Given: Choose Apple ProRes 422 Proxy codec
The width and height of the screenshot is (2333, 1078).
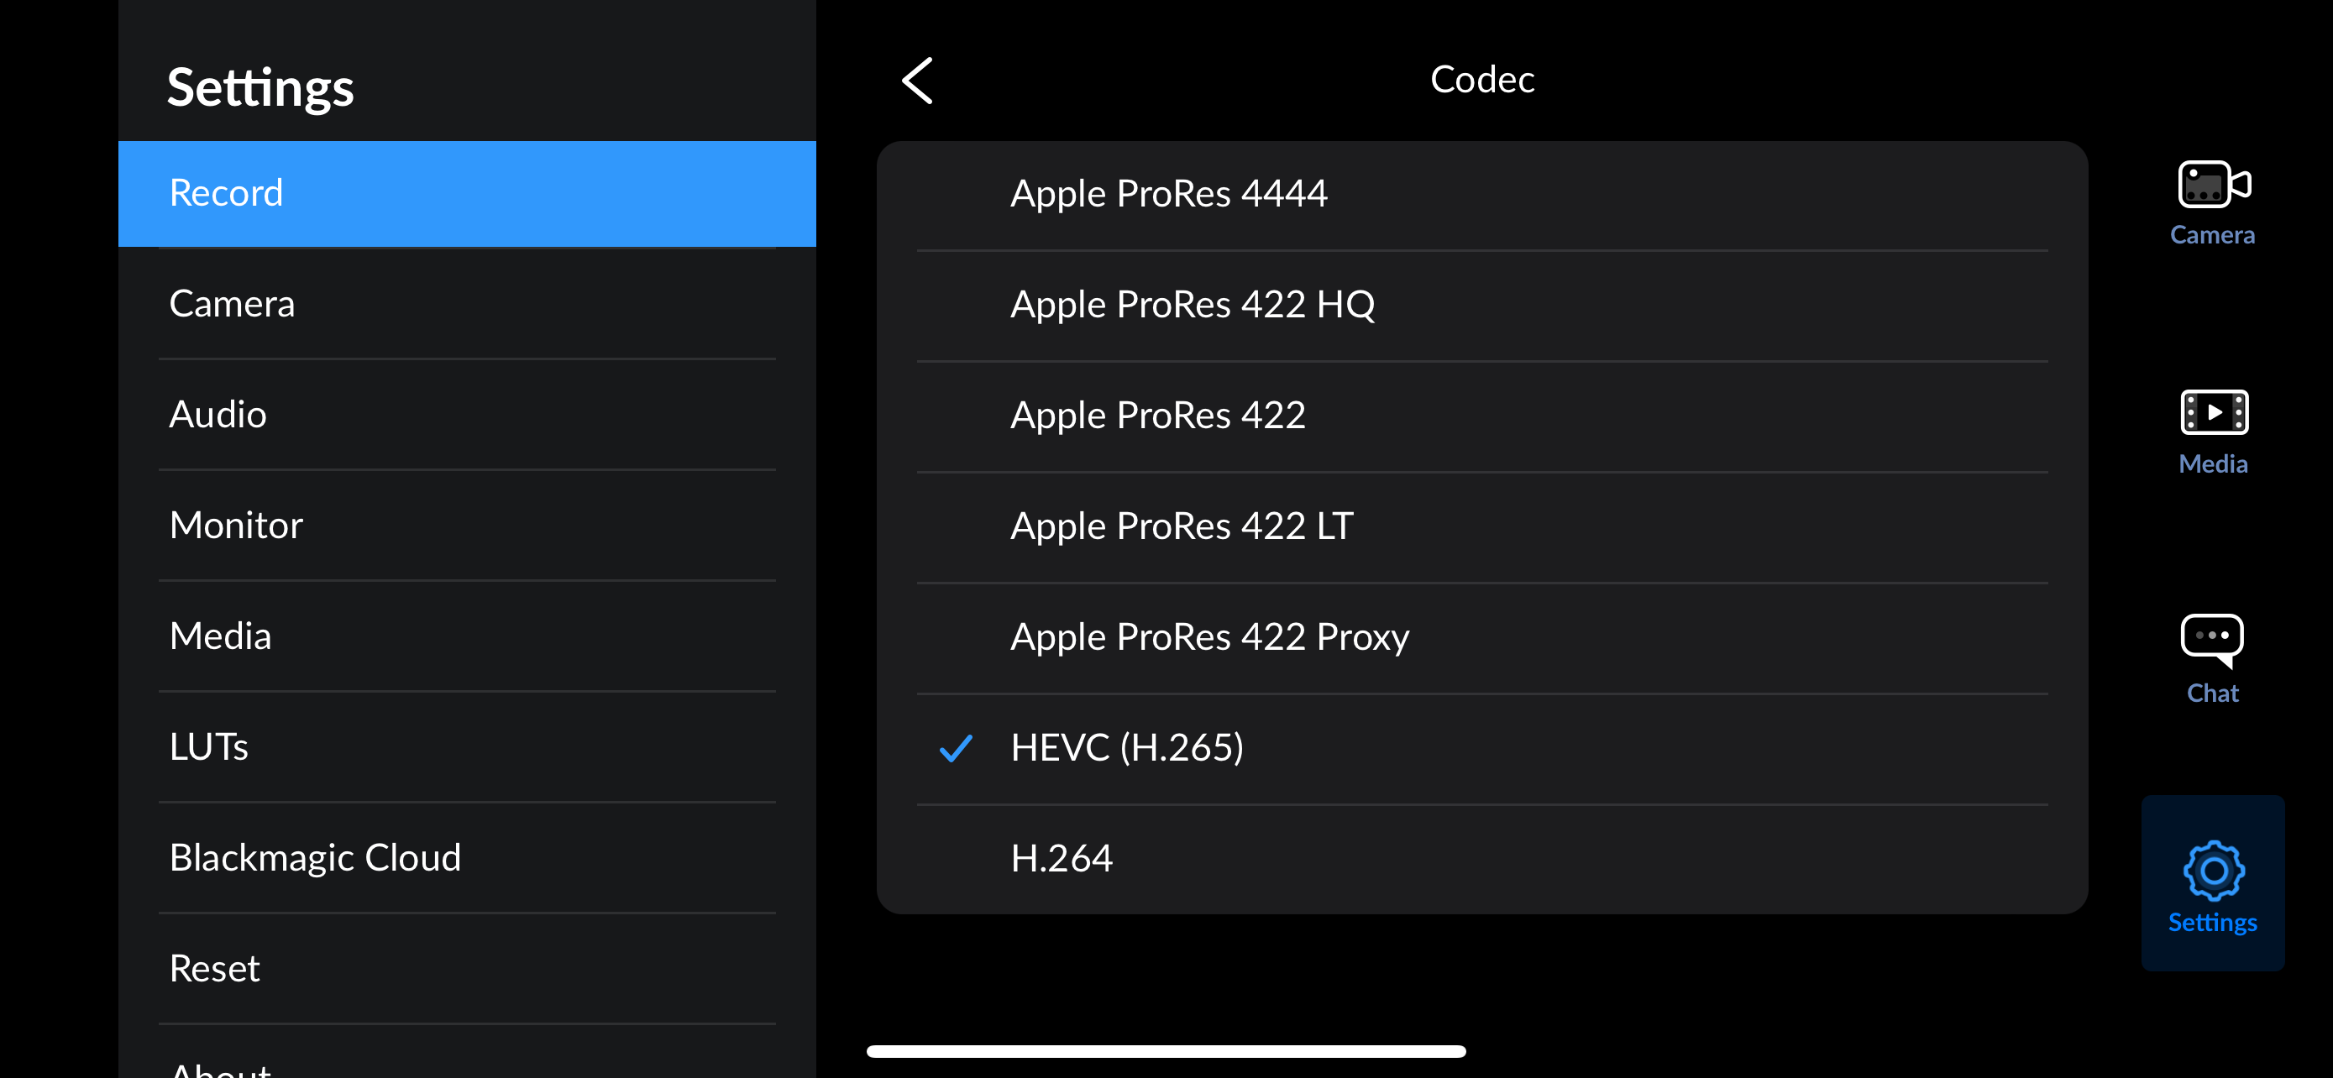Looking at the screenshot, I should click(1209, 637).
